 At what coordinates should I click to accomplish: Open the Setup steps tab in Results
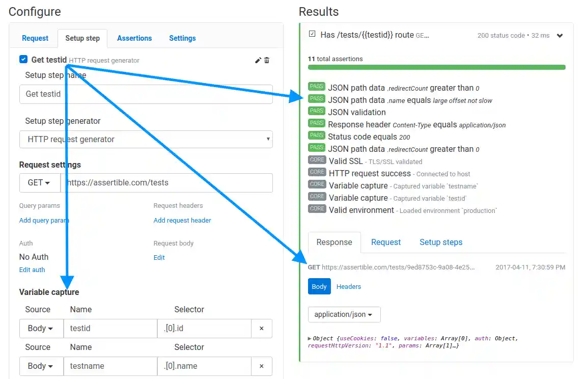click(x=441, y=242)
